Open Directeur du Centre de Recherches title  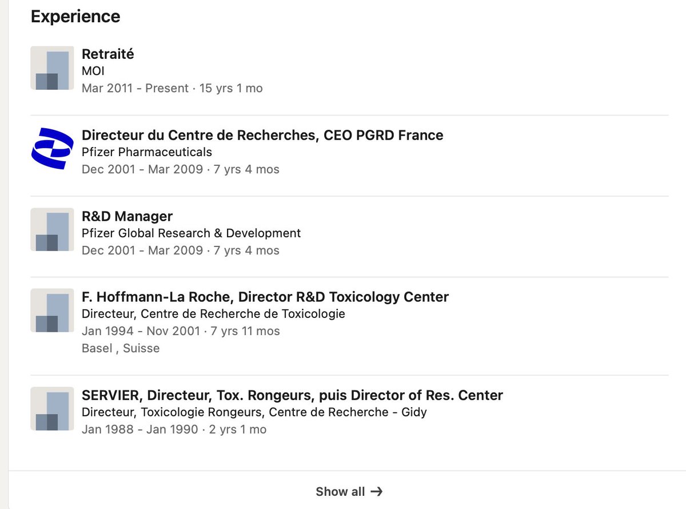pos(262,135)
